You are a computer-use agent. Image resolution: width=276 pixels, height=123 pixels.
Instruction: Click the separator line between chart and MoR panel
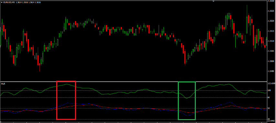(133, 82)
